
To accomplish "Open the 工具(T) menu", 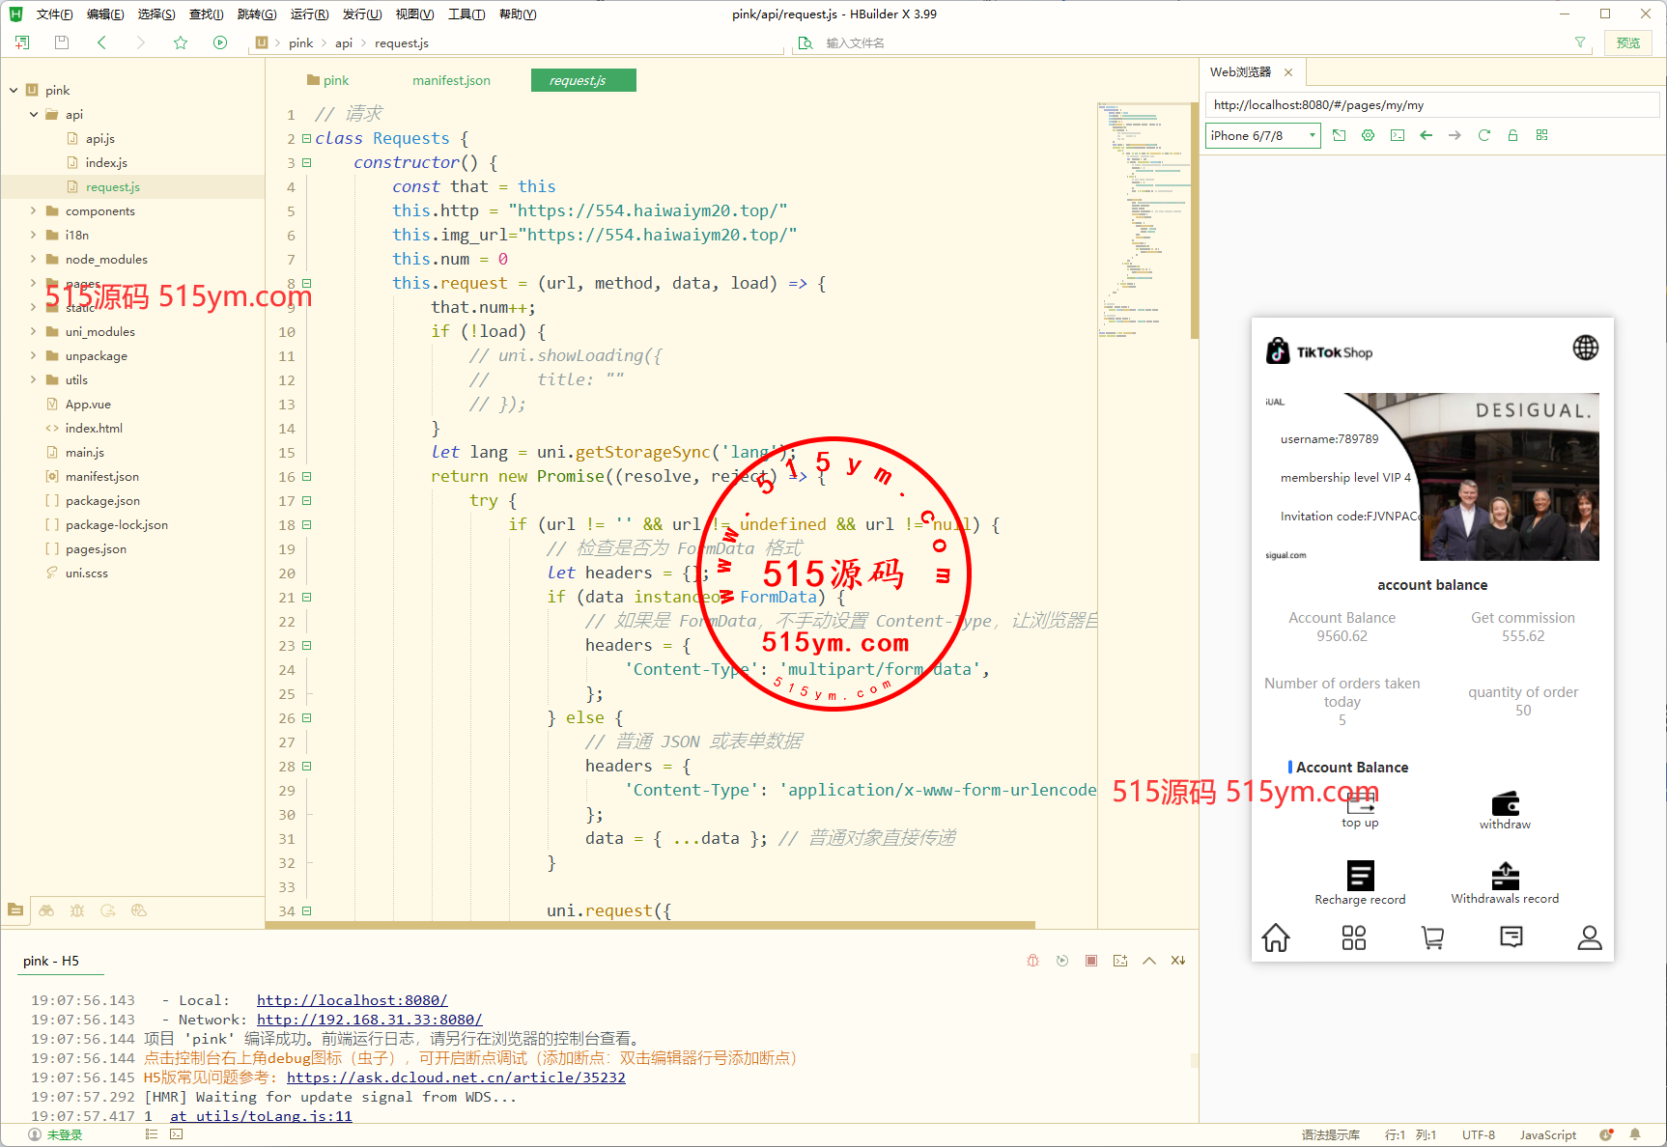I will [466, 14].
